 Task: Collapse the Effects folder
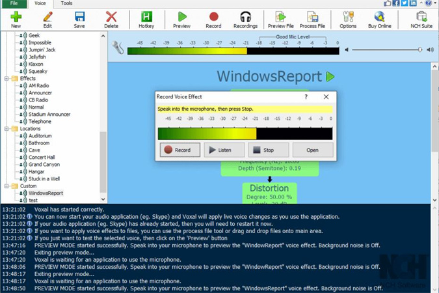(7, 79)
